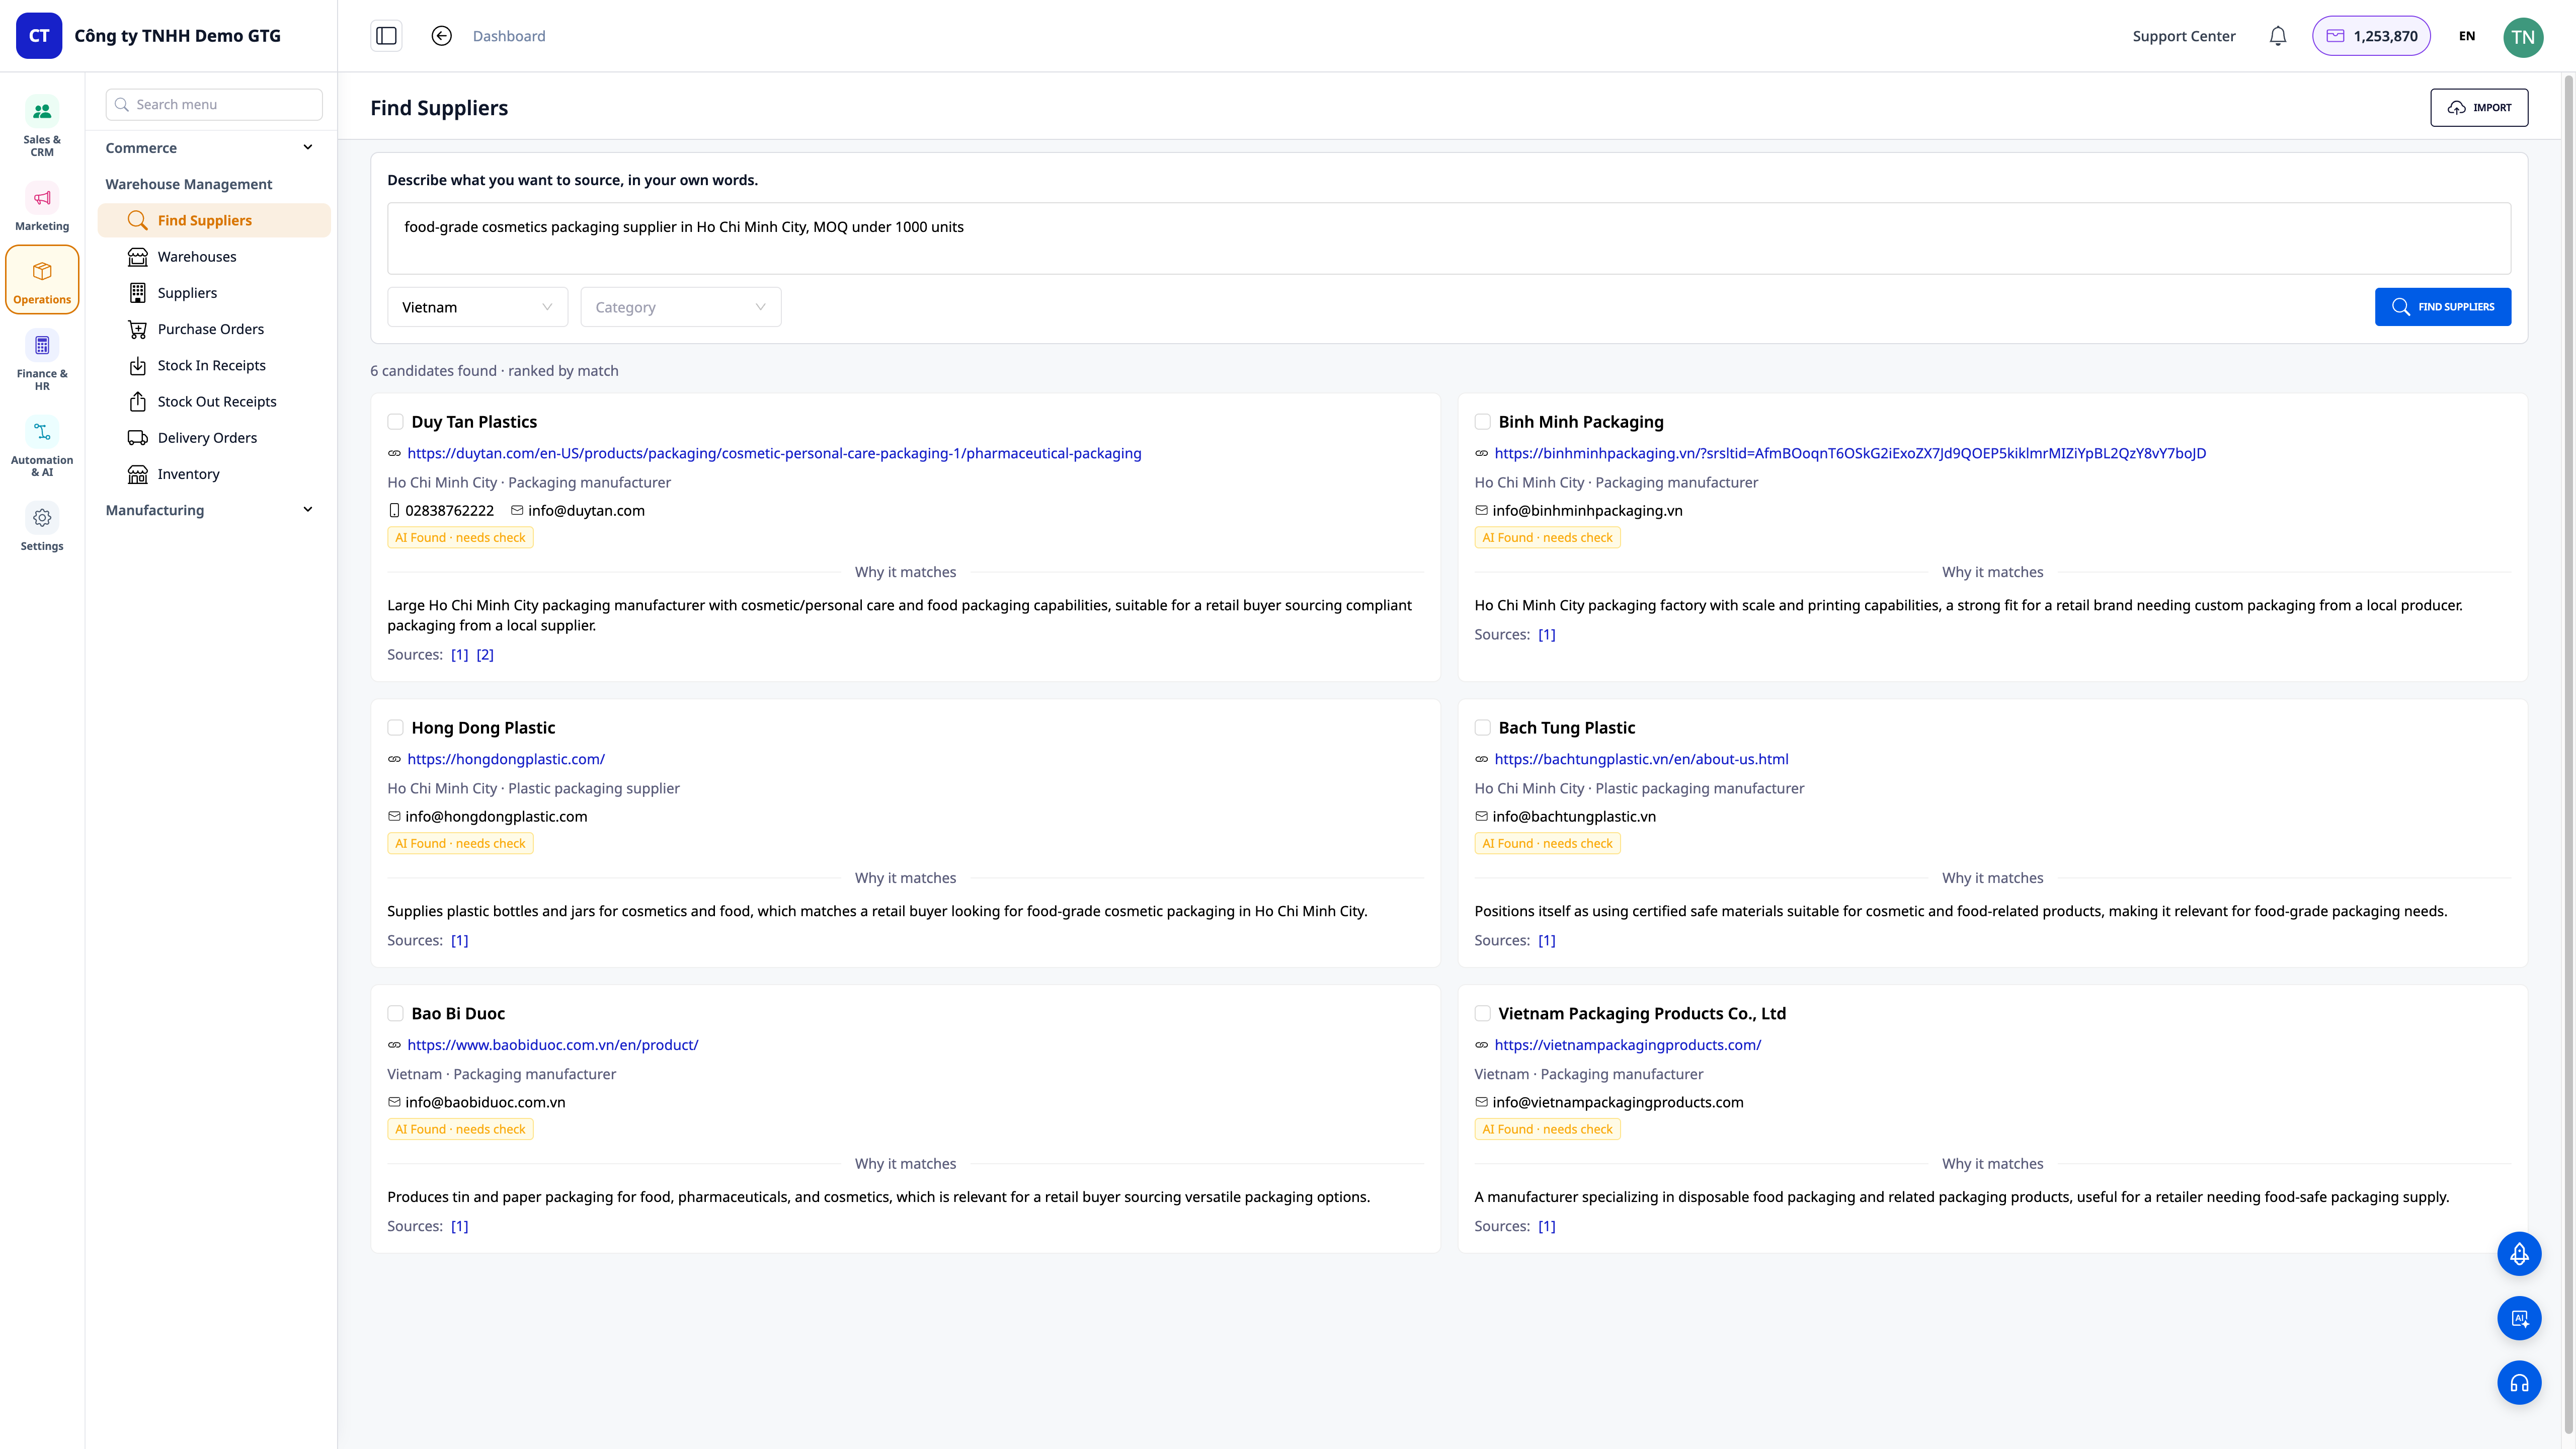2576x1449 pixels.
Task: Click rocket floating action button
Action: [2519, 1254]
